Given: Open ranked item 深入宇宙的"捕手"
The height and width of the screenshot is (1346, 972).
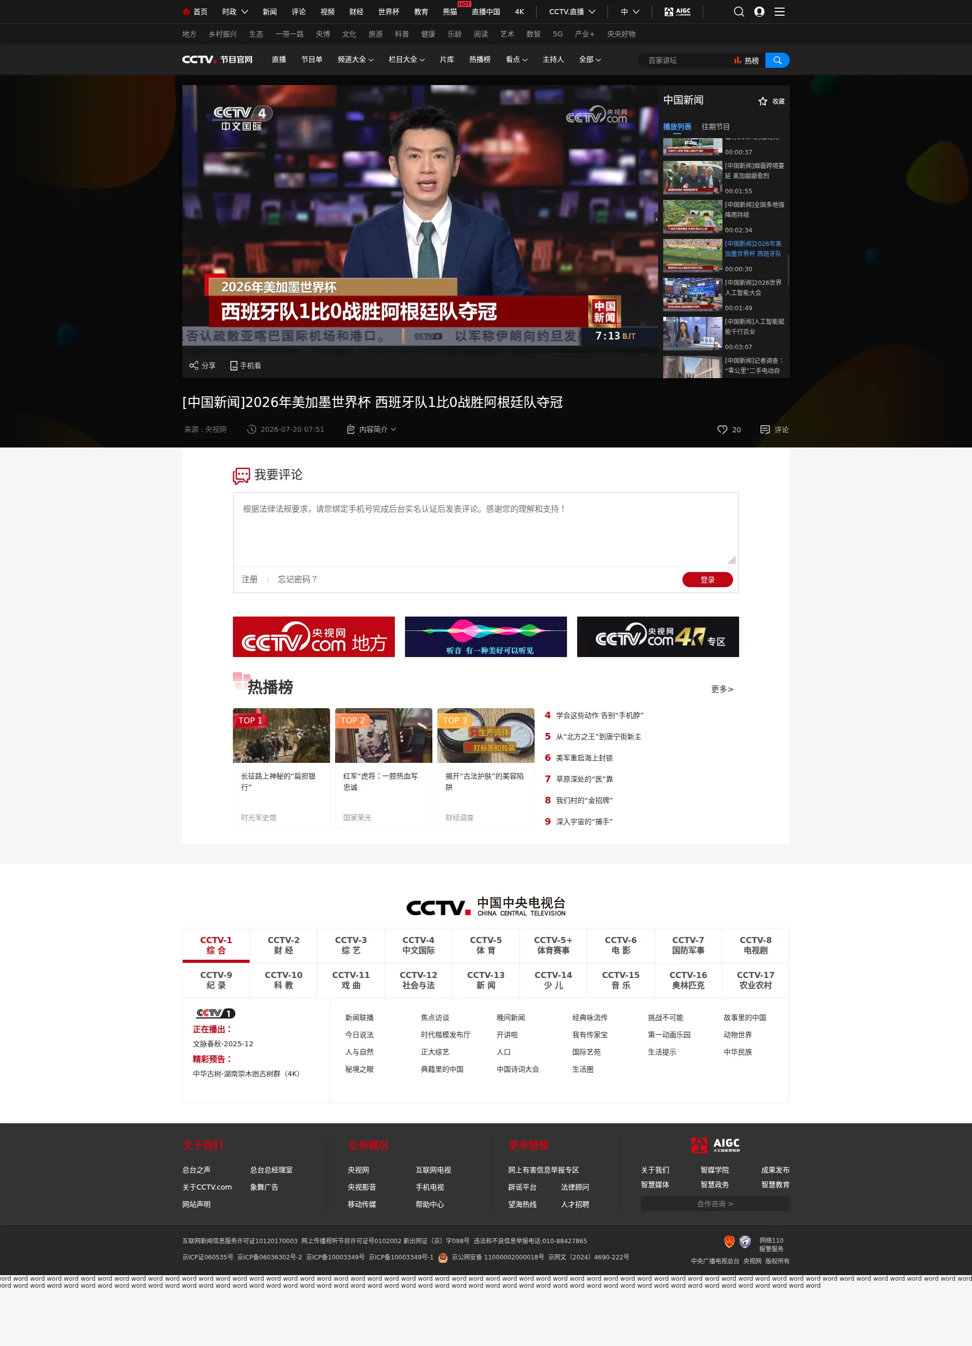Looking at the screenshot, I should point(584,822).
